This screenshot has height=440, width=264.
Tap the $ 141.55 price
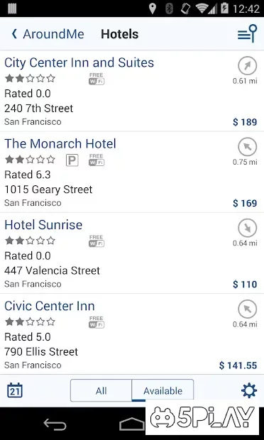238,365
